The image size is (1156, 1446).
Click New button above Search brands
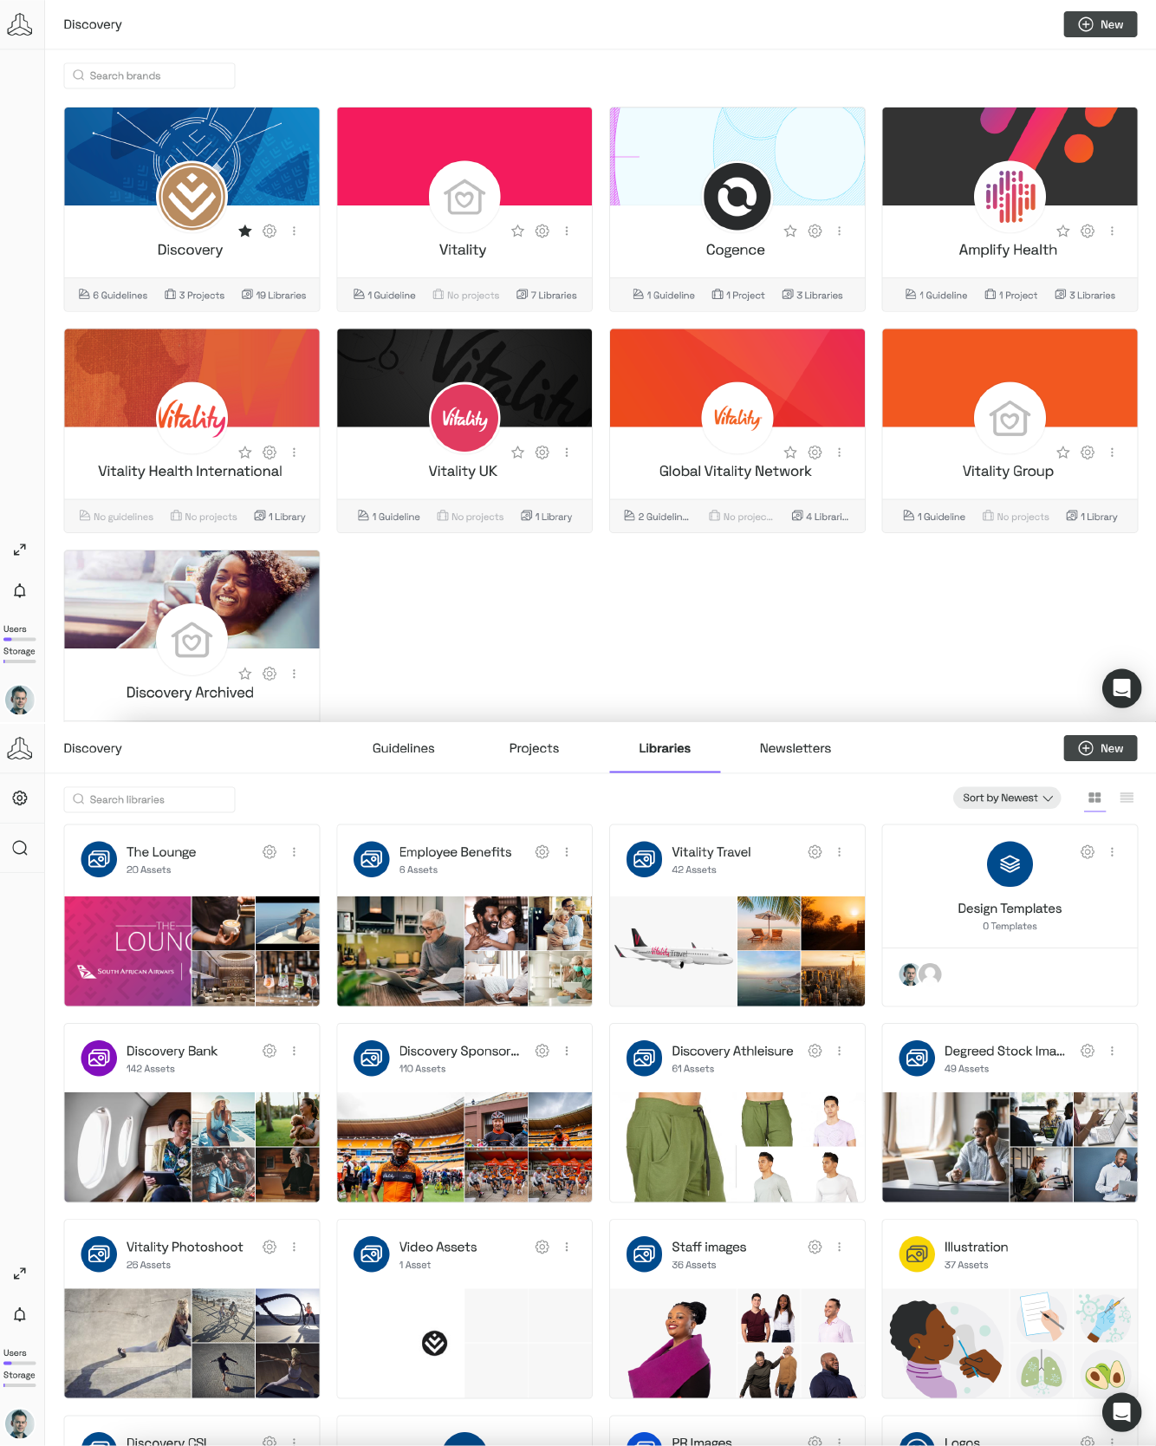[1101, 24]
